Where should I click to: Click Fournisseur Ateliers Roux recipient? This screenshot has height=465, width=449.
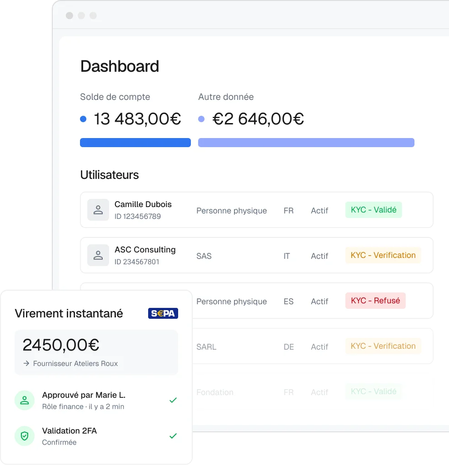tap(75, 363)
